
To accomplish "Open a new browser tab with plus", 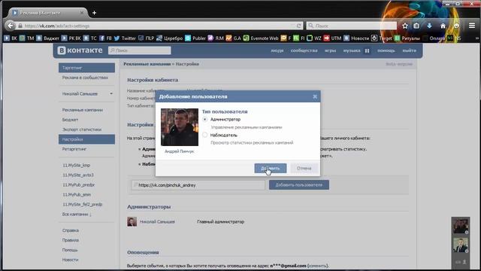I will (x=94, y=13).
